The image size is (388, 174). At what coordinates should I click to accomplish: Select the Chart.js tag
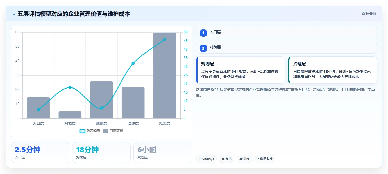click(x=206, y=159)
